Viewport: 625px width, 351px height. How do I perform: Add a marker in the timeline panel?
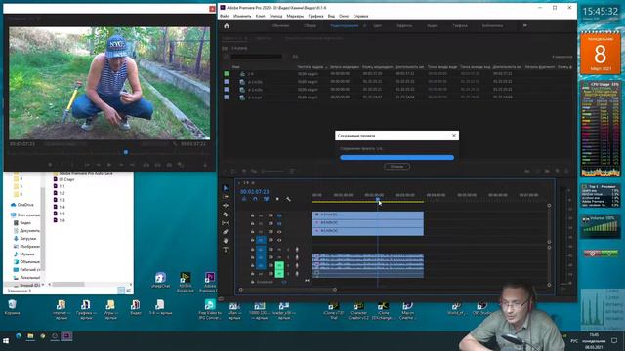(277, 199)
